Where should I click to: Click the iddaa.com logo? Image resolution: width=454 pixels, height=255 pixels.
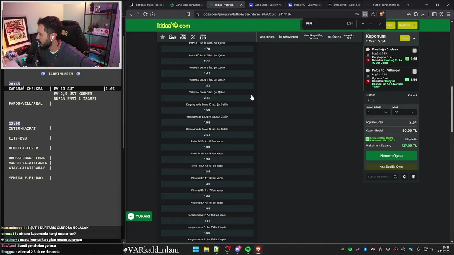tap(174, 25)
